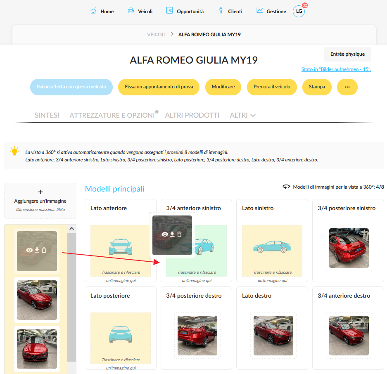
Task: Click the Entrée physique button
Action: pos(347,54)
